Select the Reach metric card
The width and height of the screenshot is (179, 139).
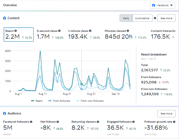pyautogui.click(x=19, y=34)
